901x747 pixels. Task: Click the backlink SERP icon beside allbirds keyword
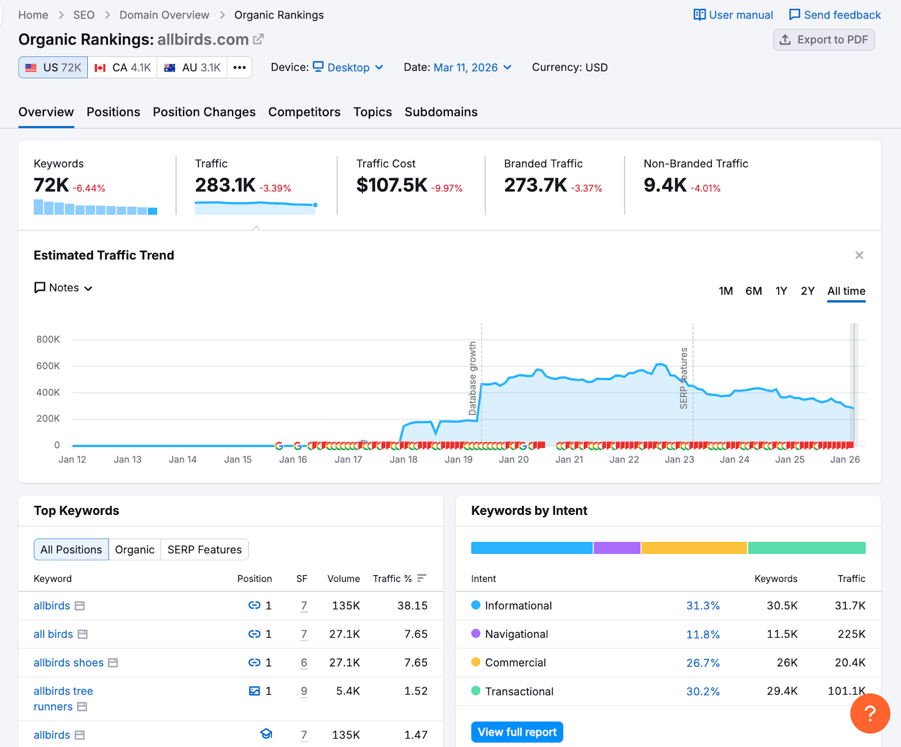254,606
